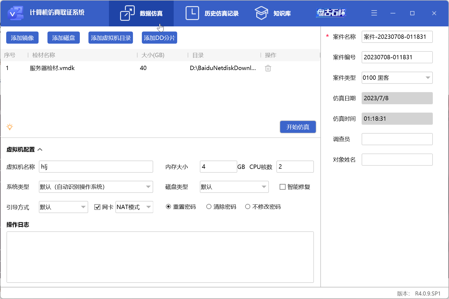Select 清除密码 radio option
This screenshot has height=299, width=449.
coord(209,207)
